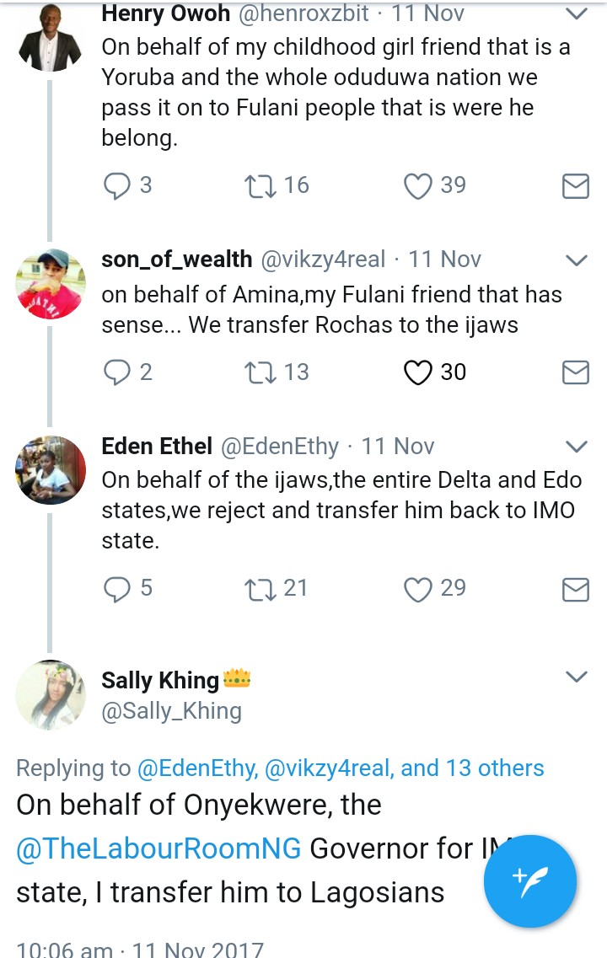Expand options for Sally Khing's tweet
This screenshot has width=607, height=958.
[576, 677]
